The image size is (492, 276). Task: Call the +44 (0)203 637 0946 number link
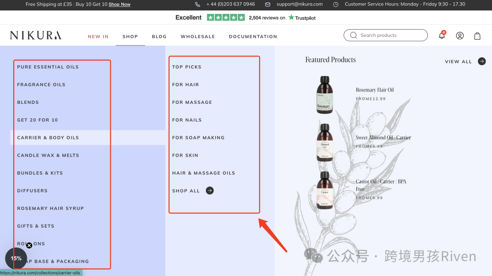(231, 4)
